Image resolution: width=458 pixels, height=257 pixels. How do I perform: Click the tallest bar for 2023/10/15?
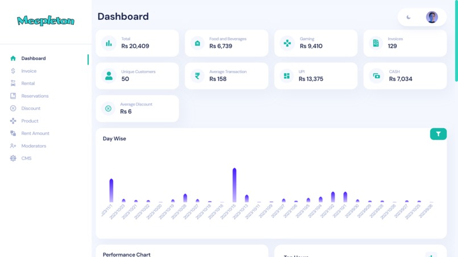click(234, 185)
